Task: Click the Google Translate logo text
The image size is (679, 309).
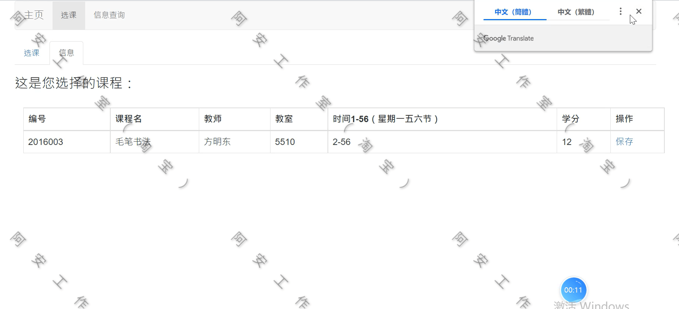Action: 508,38
